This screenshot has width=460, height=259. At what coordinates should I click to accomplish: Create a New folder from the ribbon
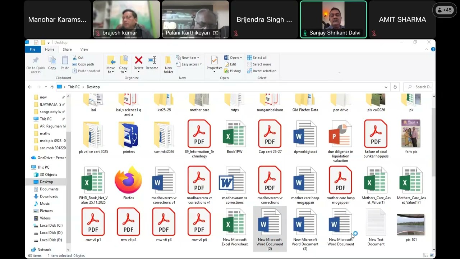[x=168, y=65]
